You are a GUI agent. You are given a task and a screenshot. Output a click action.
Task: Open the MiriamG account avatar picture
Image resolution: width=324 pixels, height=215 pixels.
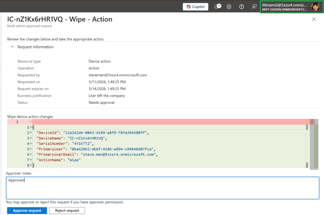[x=315, y=7]
